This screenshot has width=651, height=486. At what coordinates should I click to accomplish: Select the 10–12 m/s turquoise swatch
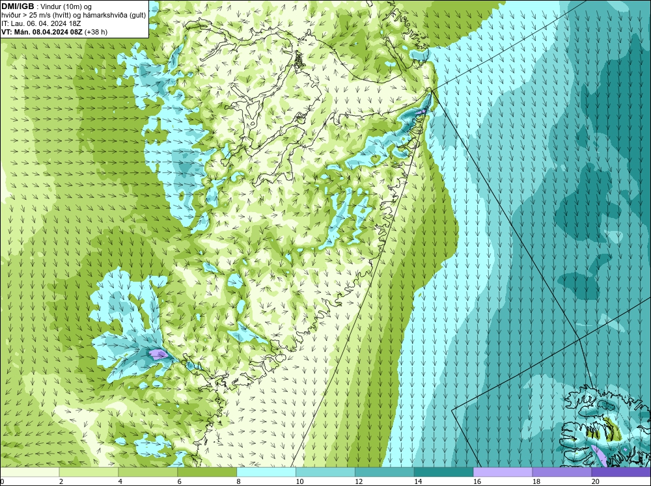click(325, 472)
